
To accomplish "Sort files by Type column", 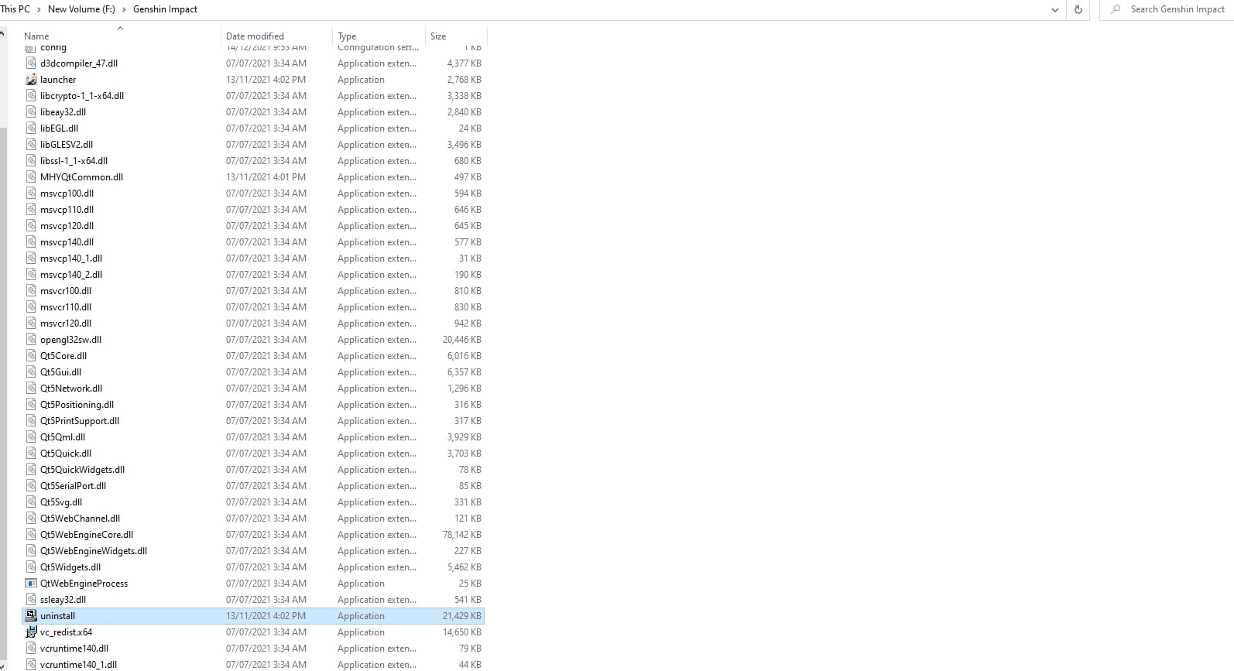I will 347,36.
